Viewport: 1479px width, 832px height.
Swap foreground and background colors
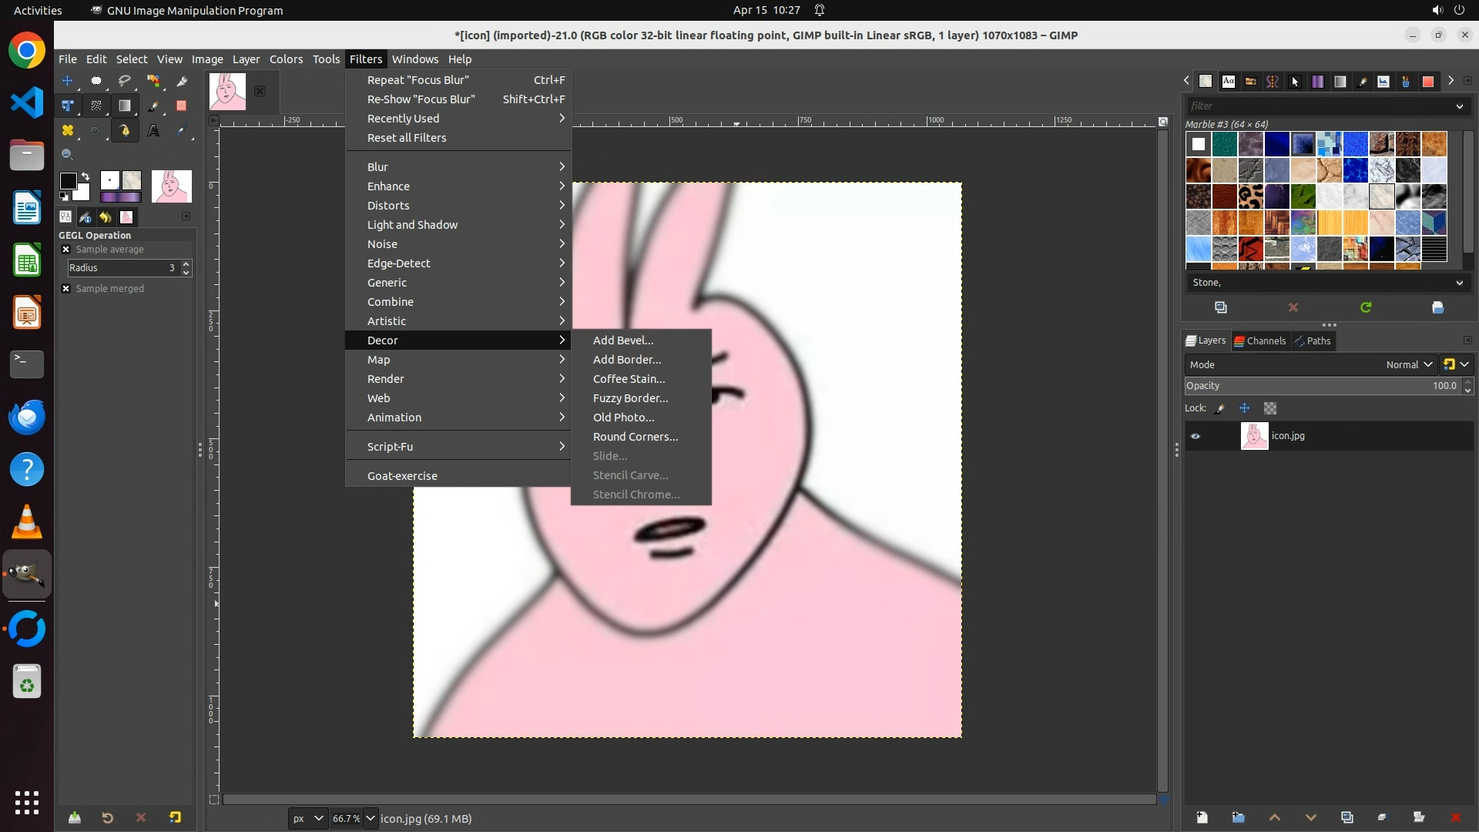click(x=86, y=176)
